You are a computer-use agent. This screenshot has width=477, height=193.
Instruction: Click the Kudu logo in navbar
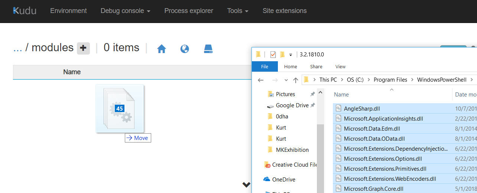tap(25, 11)
